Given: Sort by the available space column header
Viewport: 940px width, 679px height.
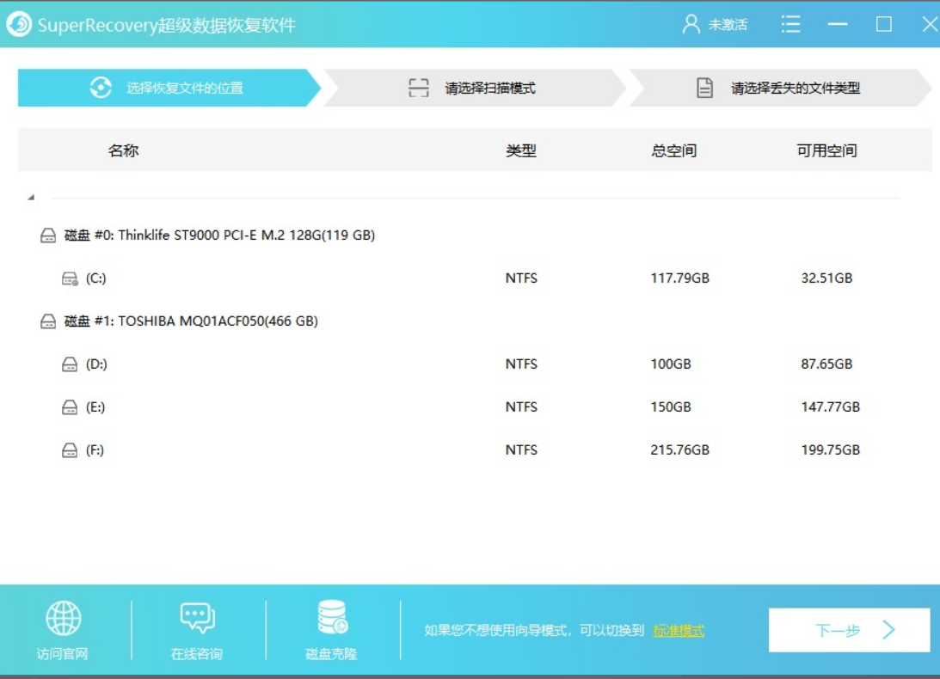Looking at the screenshot, I should 826,150.
